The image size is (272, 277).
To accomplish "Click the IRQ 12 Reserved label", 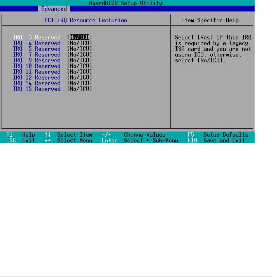I will click(37, 77).
